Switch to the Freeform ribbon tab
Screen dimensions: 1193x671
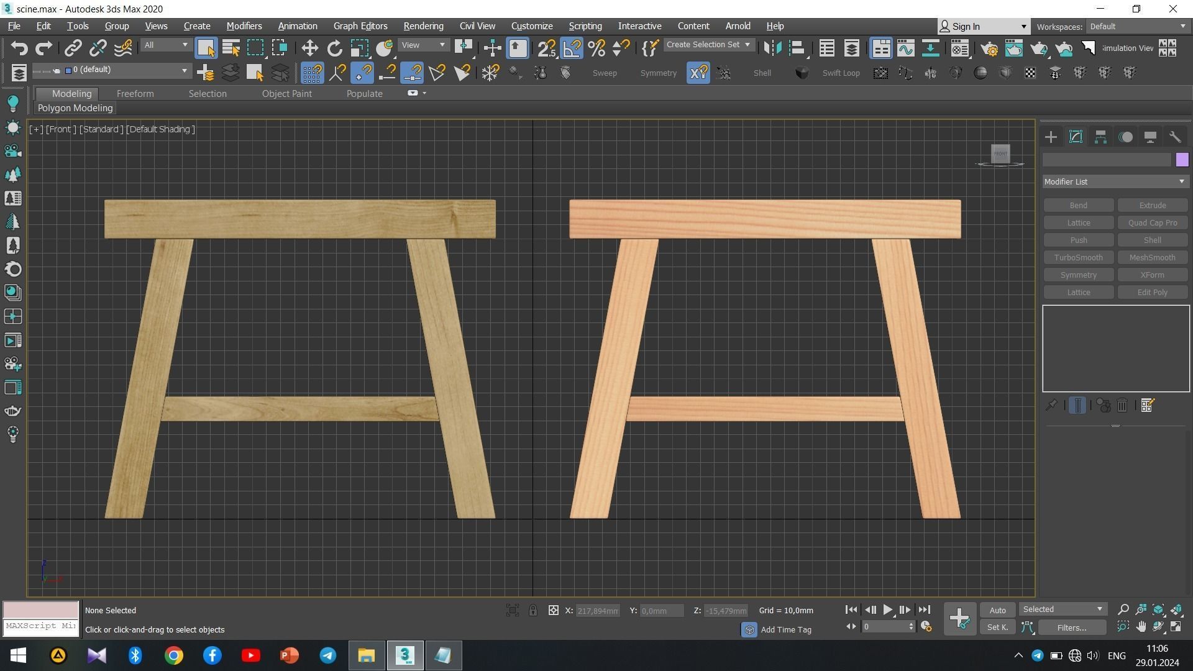tap(135, 94)
